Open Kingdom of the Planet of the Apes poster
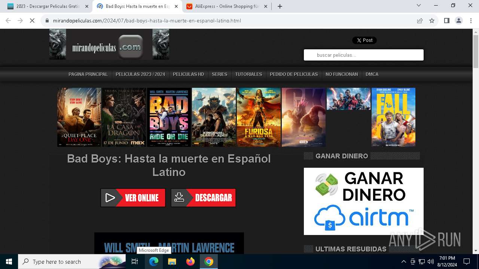This screenshot has width=479, height=269. pos(214,117)
